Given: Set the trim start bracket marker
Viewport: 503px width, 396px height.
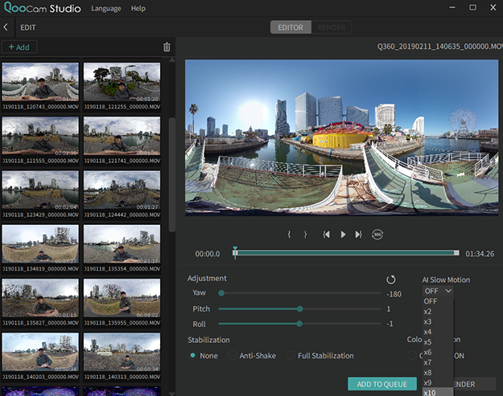Looking at the screenshot, I should (289, 235).
